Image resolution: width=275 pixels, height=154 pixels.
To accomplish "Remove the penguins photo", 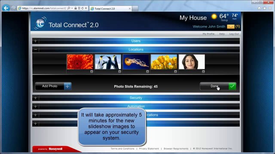I will (119, 71).
